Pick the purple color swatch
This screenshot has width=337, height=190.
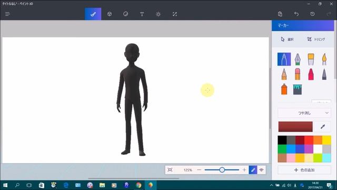[309, 149]
